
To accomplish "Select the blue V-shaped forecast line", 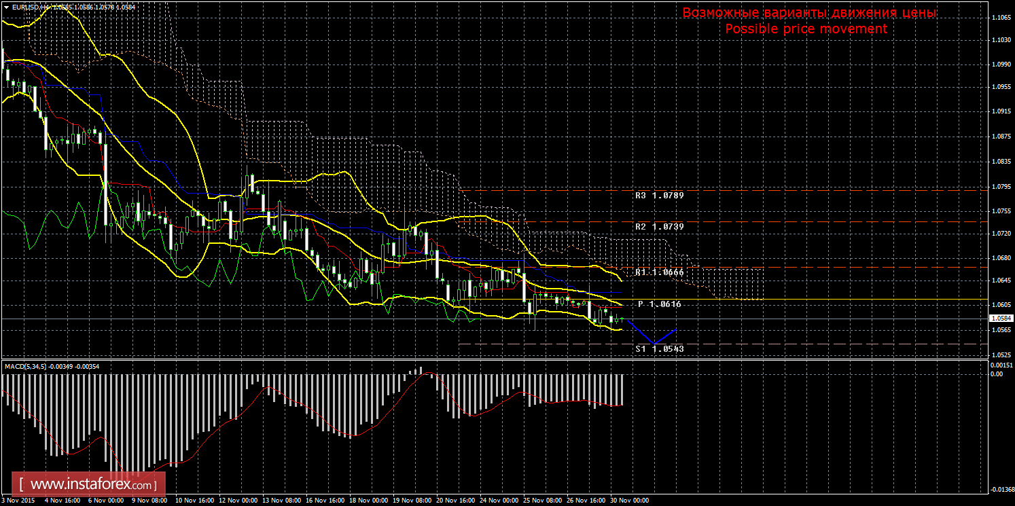I will (652, 334).
